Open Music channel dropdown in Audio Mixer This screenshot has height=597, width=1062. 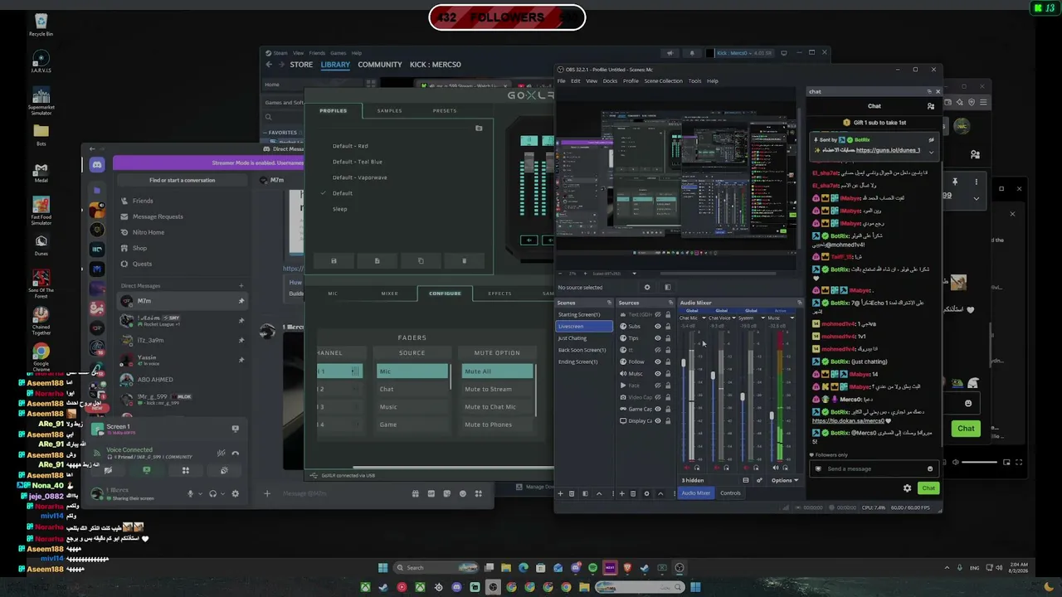792,318
